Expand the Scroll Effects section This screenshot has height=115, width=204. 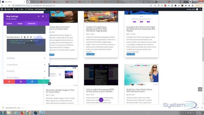26,78
